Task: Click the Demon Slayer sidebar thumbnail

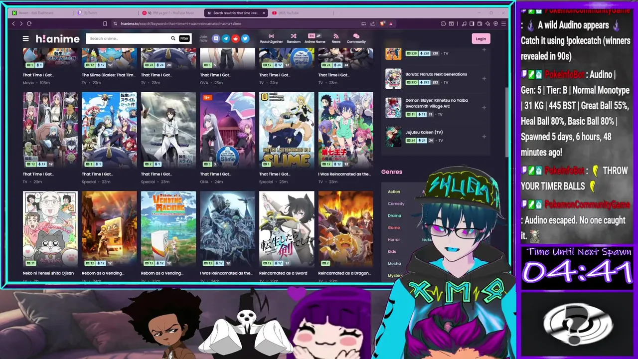Action: (393, 107)
